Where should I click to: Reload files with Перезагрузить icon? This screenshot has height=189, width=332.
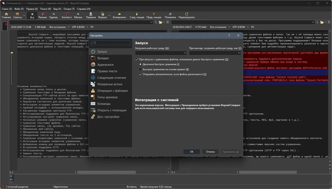(187, 15)
